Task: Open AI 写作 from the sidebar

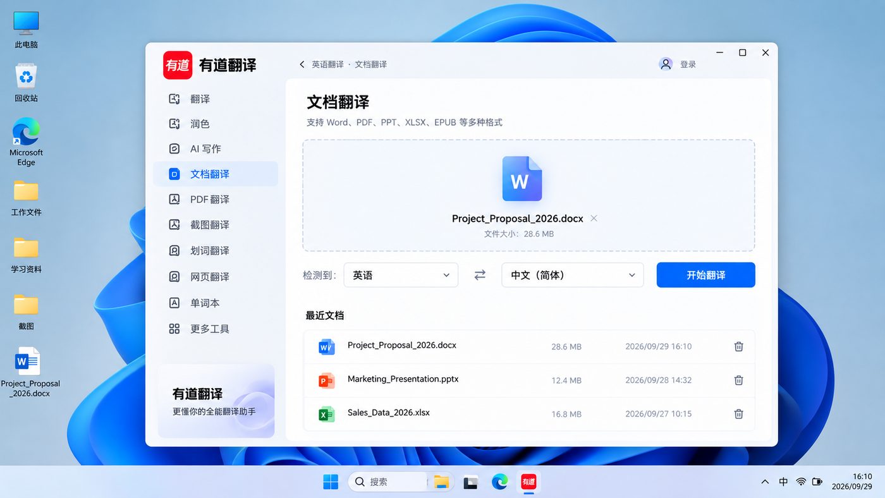Action: 215,149
